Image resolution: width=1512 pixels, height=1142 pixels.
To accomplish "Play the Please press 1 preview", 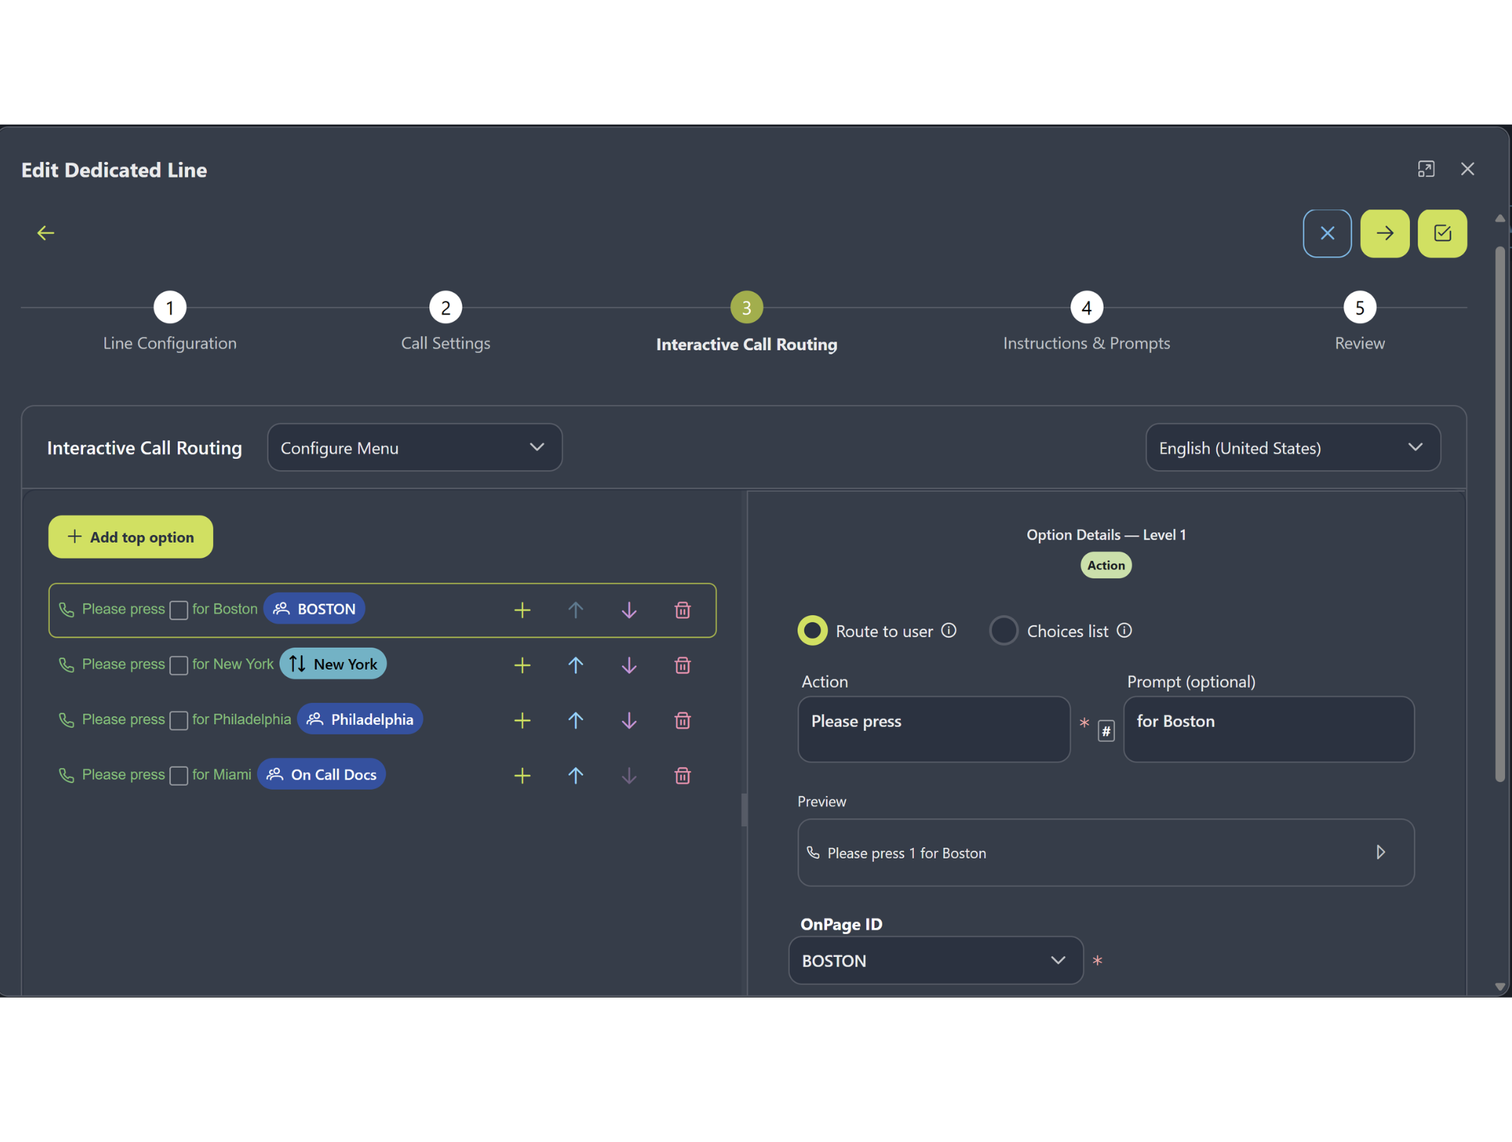I will point(1380,853).
